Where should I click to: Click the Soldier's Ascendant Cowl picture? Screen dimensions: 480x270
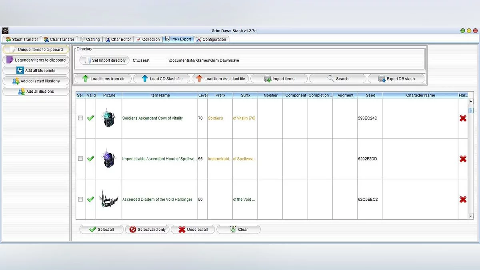[109, 118]
